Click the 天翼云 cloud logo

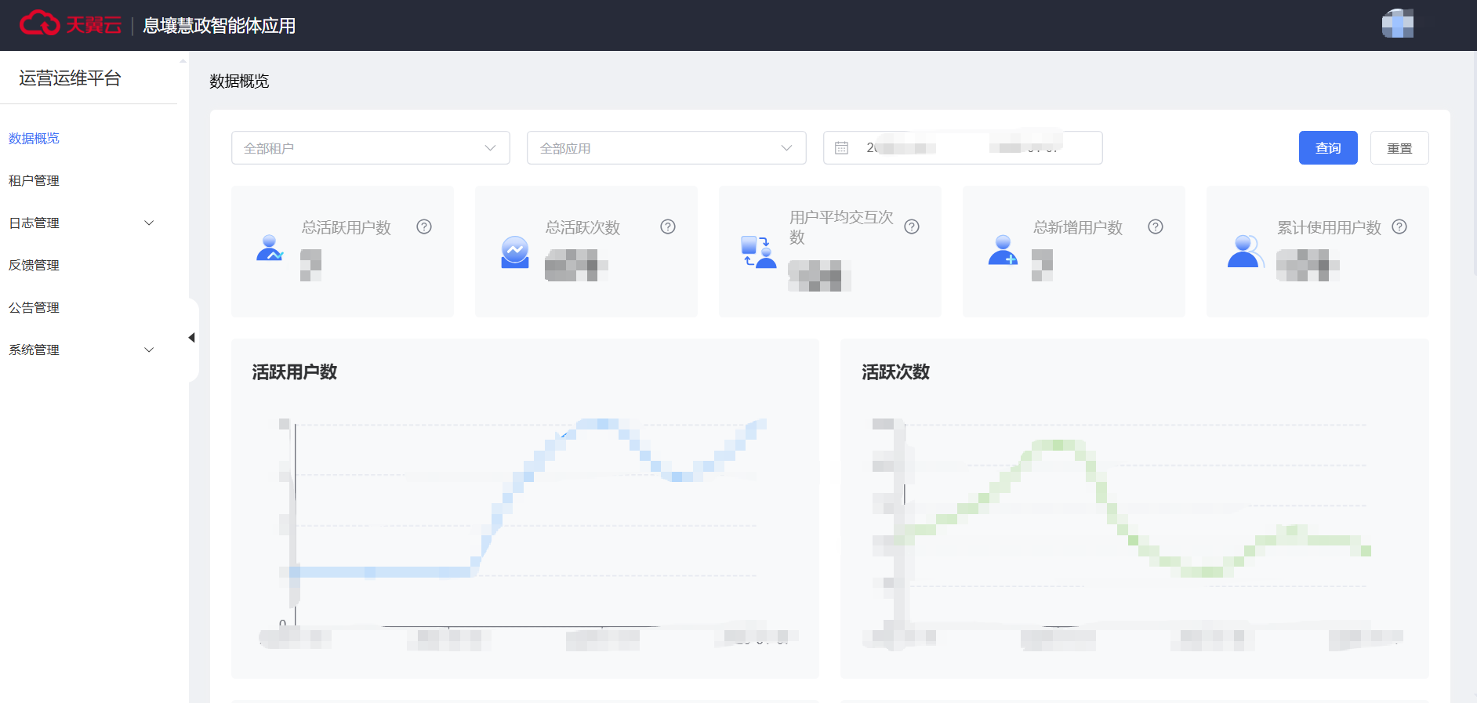[x=40, y=24]
